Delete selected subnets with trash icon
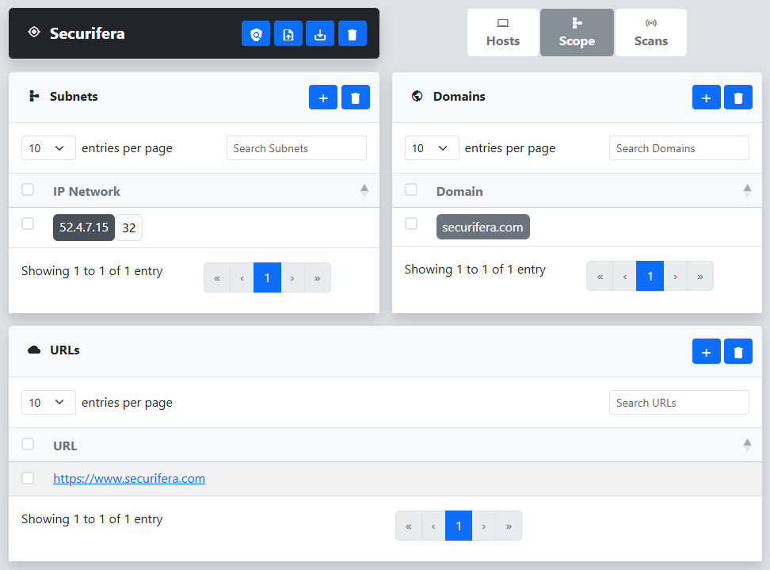The width and height of the screenshot is (770, 570). pyautogui.click(x=356, y=98)
